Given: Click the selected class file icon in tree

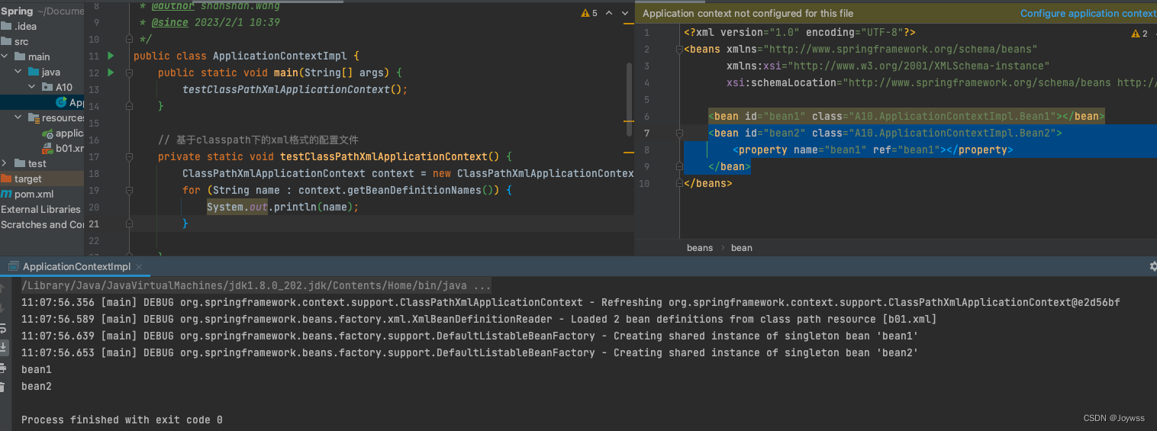Looking at the screenshot, I should (61, 102).
